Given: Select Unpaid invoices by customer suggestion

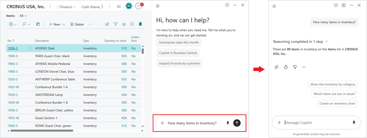Looking at the screenshot, I should pyautogui.click(x=180, y=63).
